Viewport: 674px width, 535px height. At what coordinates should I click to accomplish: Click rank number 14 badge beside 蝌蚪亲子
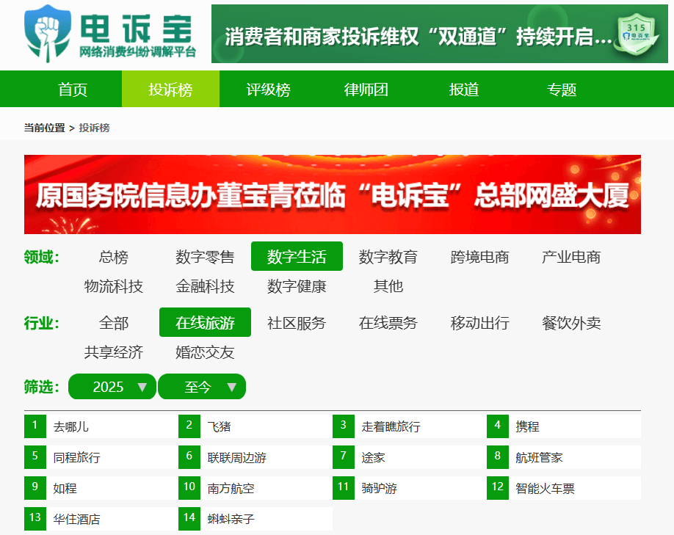(x=189, y=519)
